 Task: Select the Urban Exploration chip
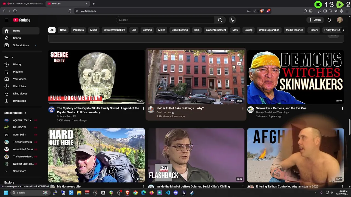(269, 30)
